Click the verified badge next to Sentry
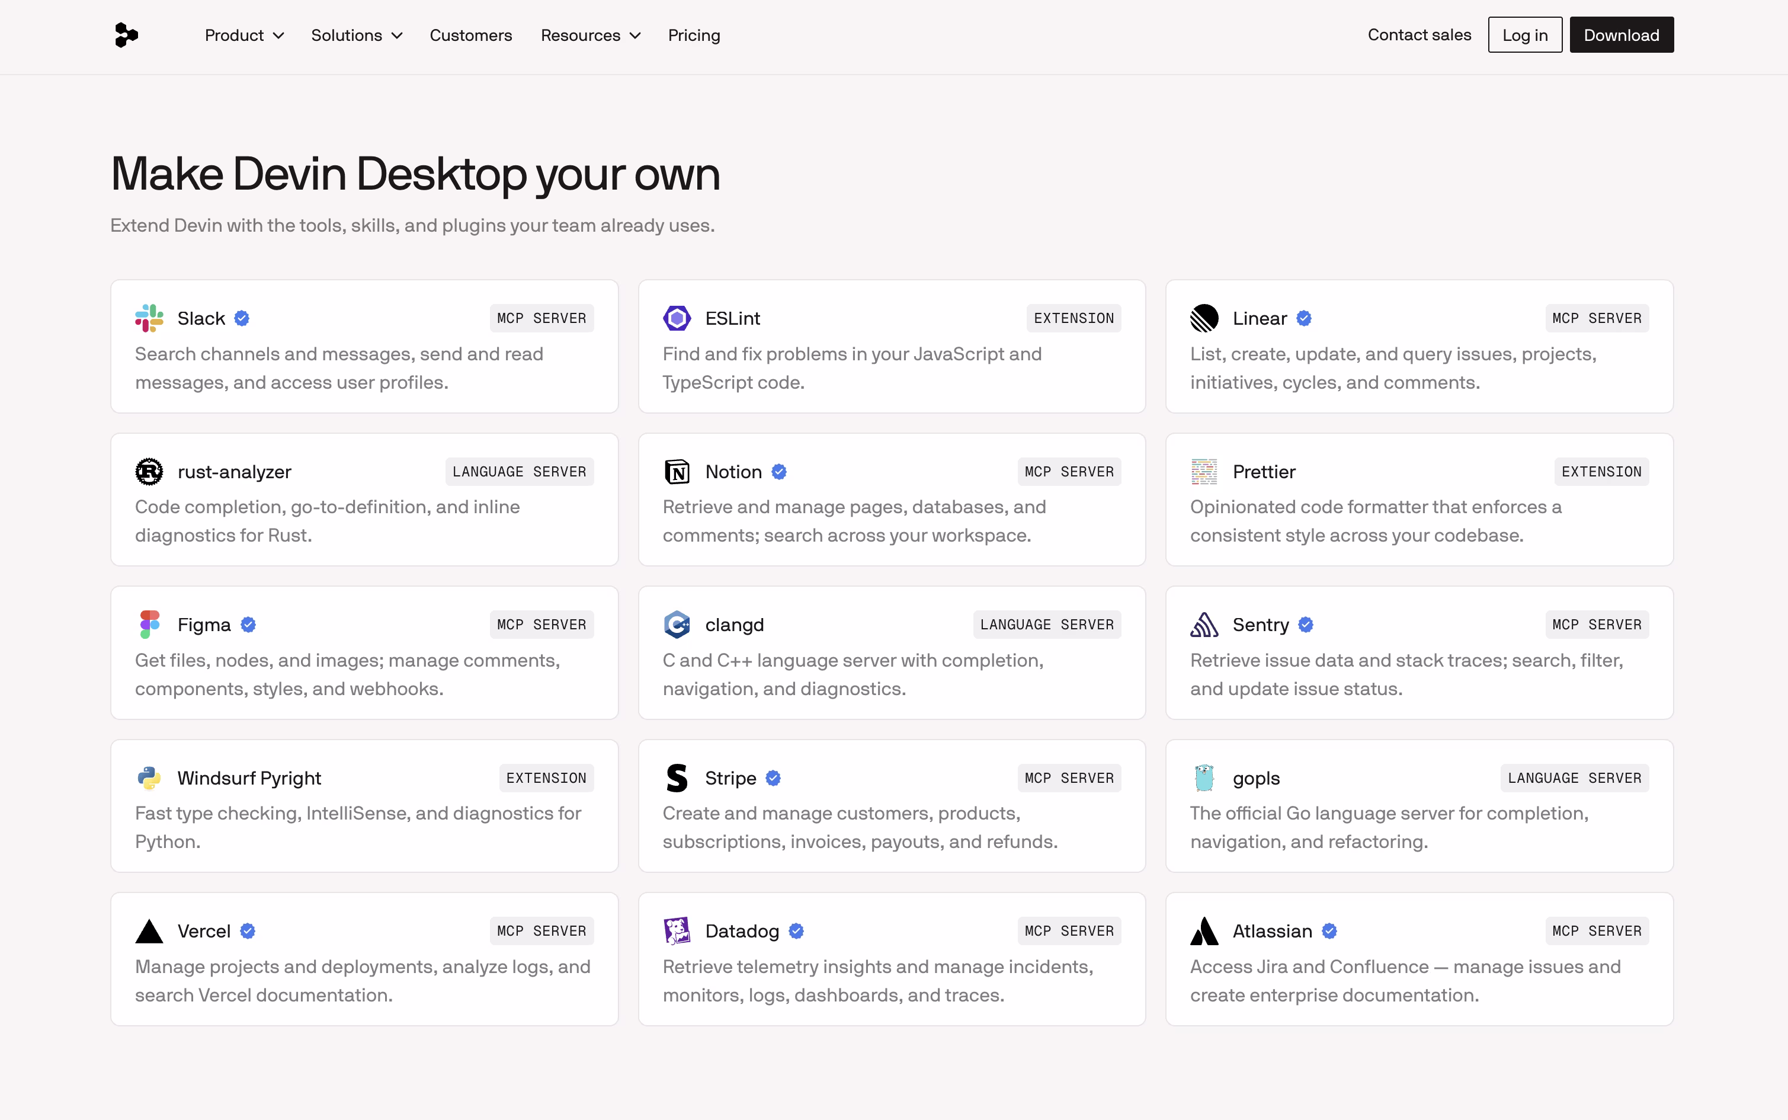 (1306, 625)
